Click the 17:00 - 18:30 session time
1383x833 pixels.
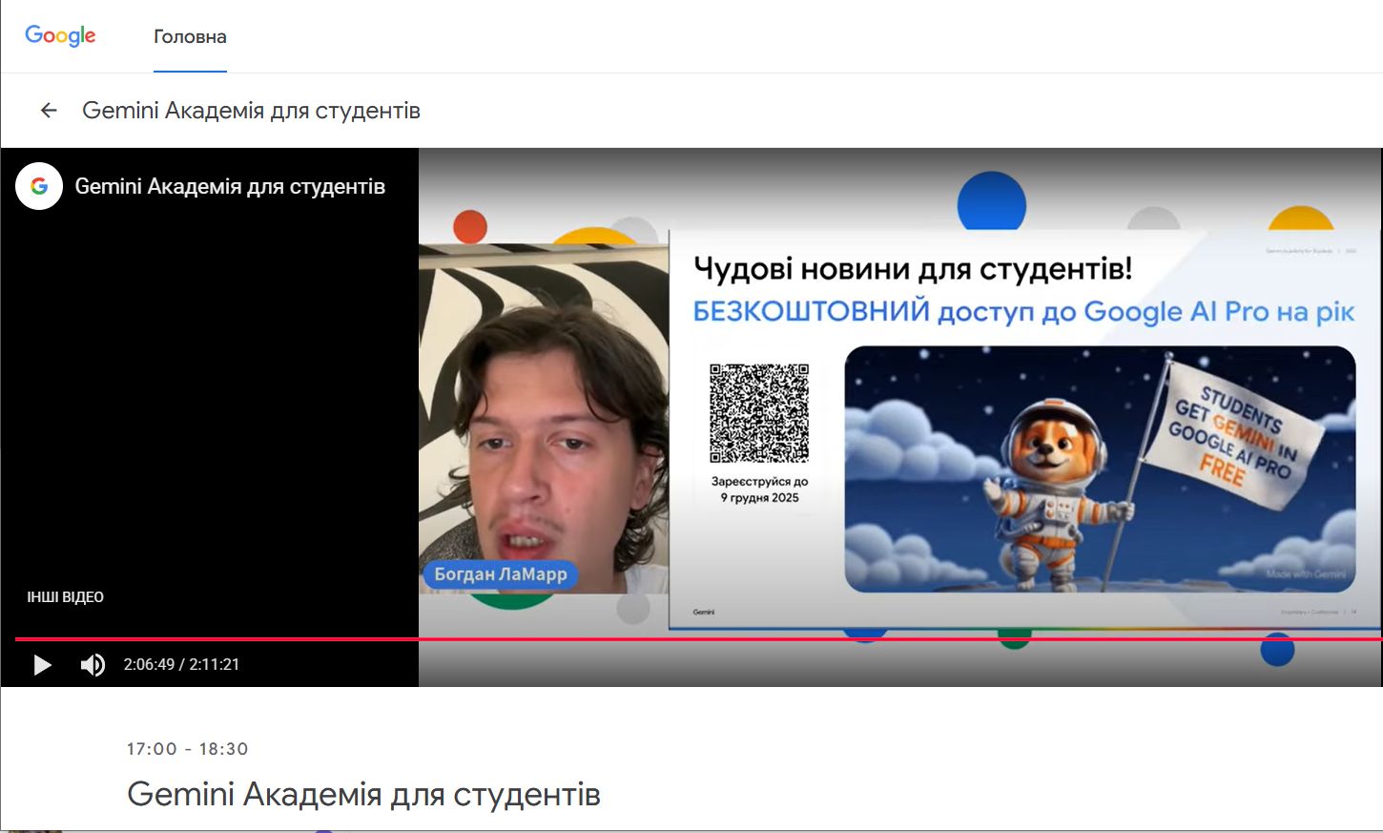(187, 749)
